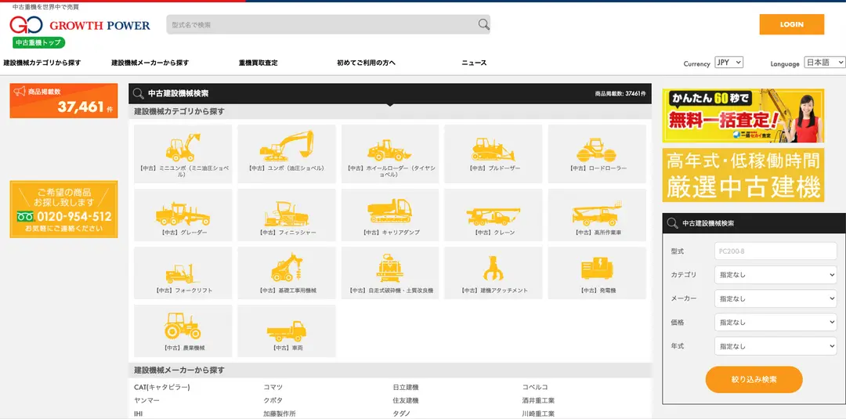This screenshot has height=419, width=846.
Task: Choose the generator (発電機) category icon
Action: tap(597, 268)
